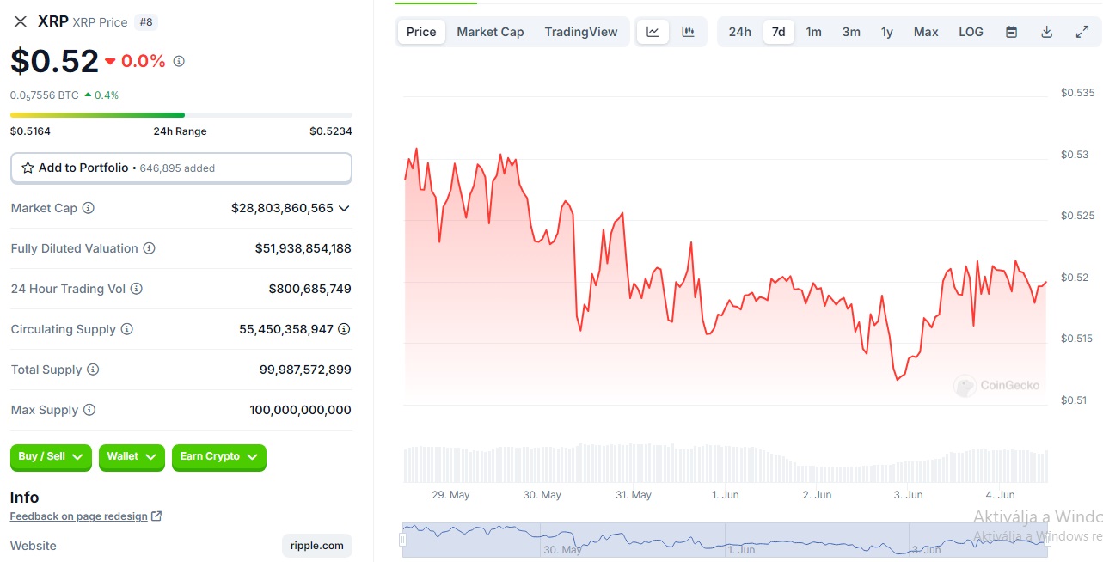This screenshot has height=562, width=1103.
Task: Click the $28,803,860,565 market cap value
Action: (282, 208)
